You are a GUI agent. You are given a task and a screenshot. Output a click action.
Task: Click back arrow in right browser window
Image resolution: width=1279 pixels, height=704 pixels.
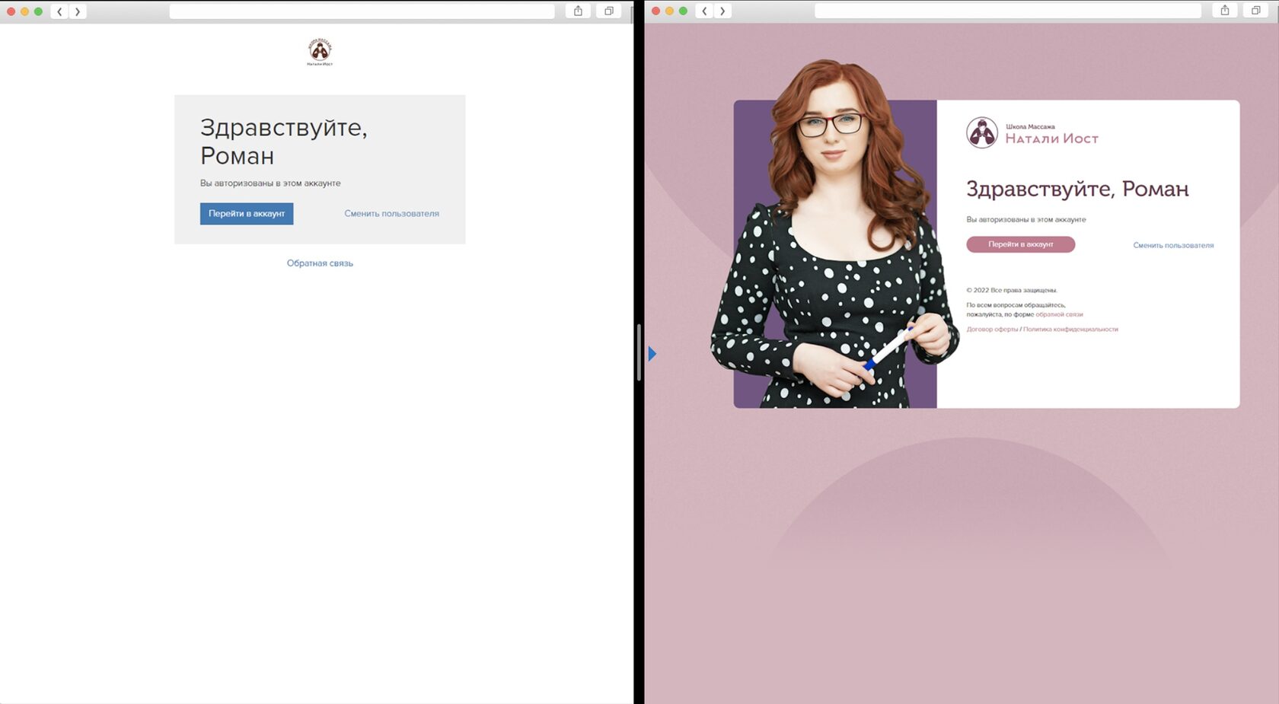coord(704,11)
